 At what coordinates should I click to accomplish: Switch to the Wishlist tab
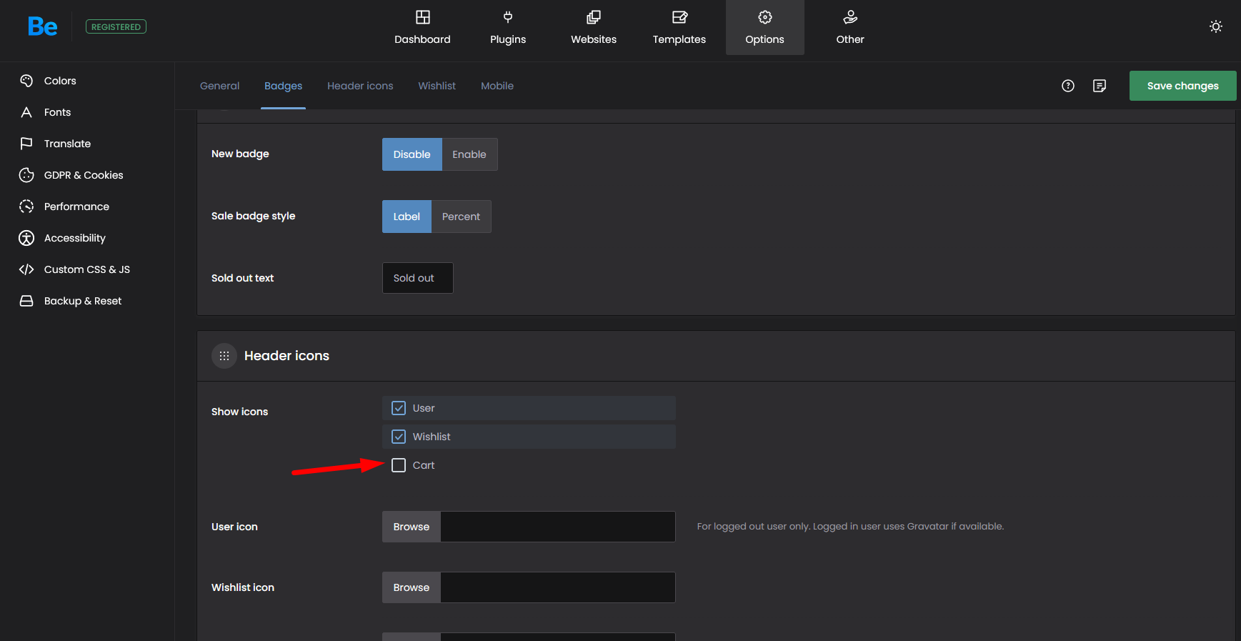(x=437, y=86)
